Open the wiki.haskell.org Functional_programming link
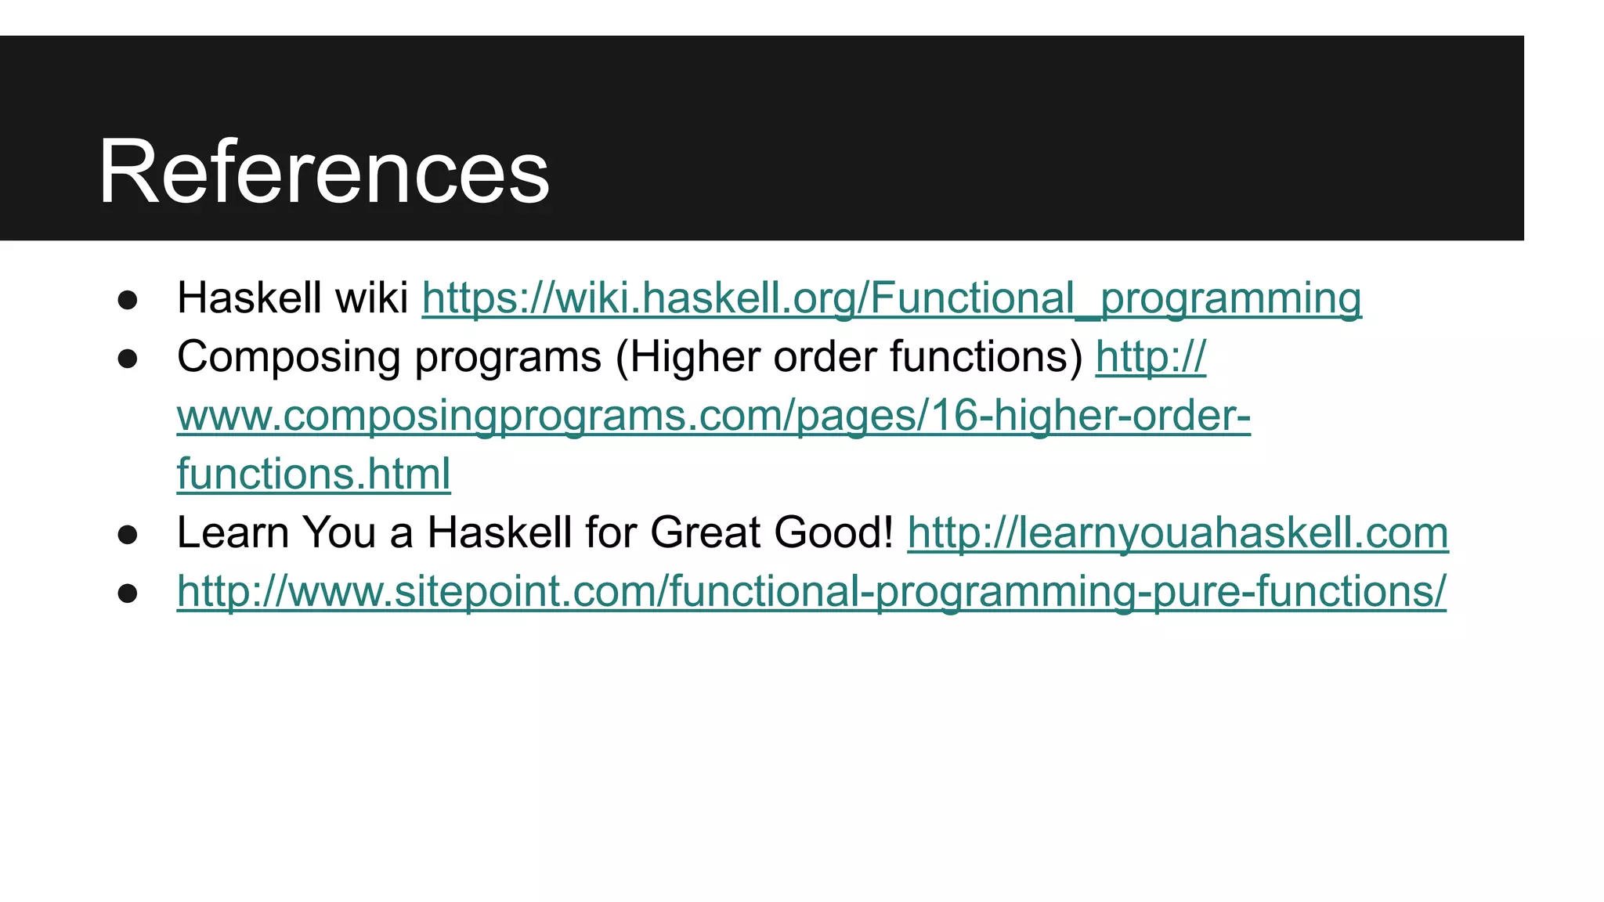This screenshot has height=902, width=1604. (891, 298)
